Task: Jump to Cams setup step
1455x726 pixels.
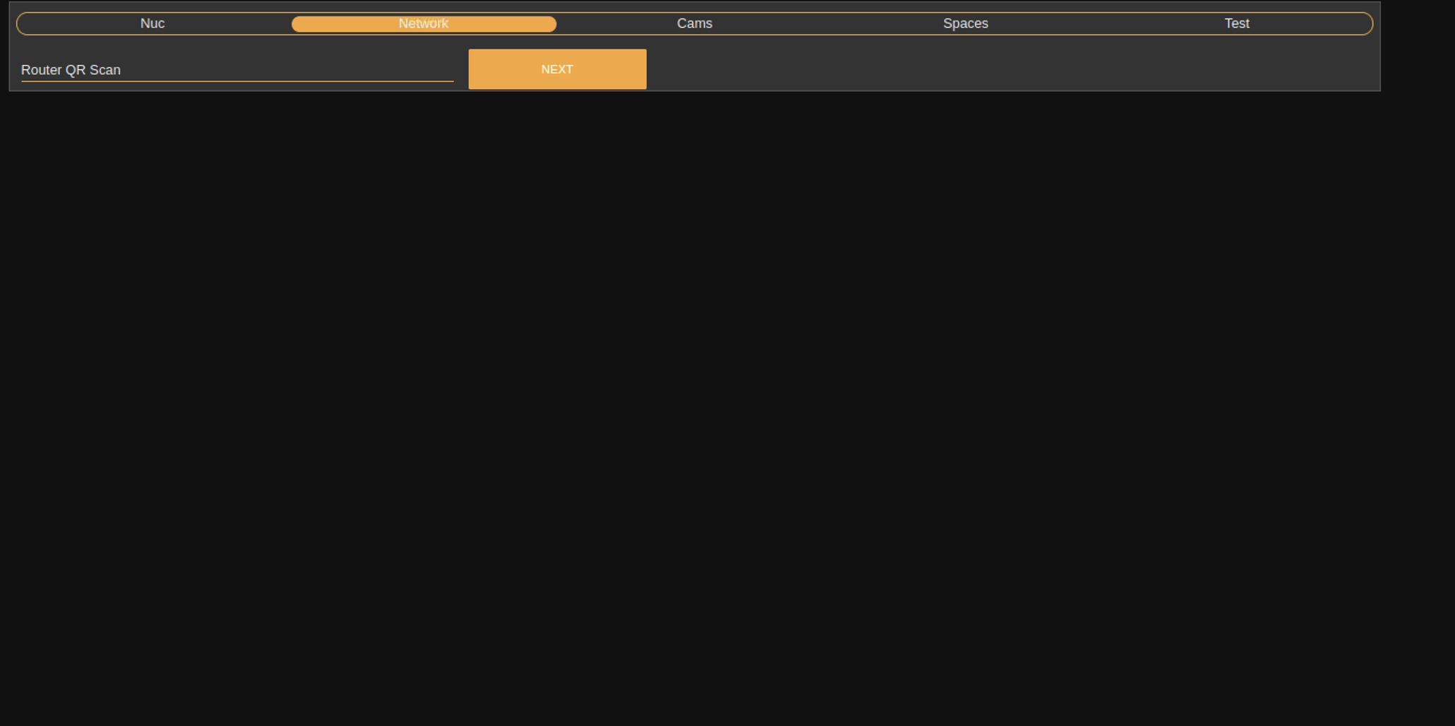Action: point(694,23)
